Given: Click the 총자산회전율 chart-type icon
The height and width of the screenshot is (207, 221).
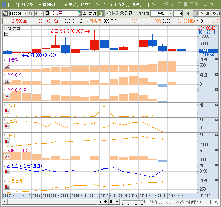Looking at the screenshot, I should pos(7,172).
